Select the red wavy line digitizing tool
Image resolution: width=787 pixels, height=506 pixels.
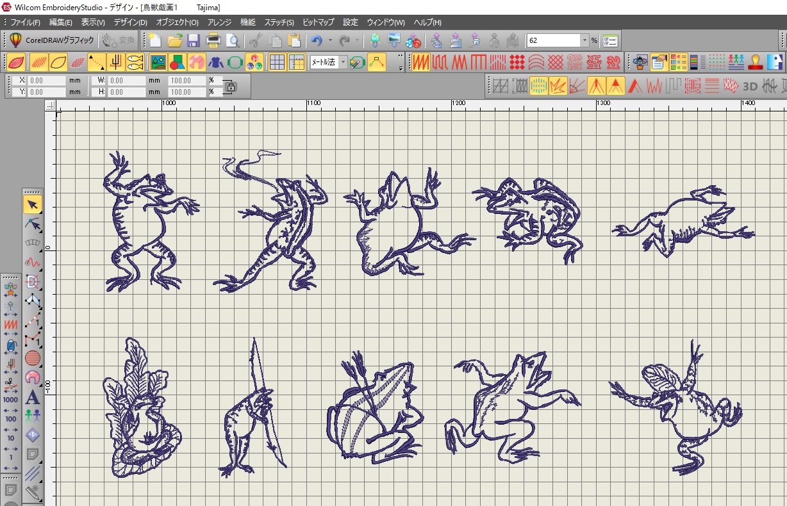[x=33, y=263]
